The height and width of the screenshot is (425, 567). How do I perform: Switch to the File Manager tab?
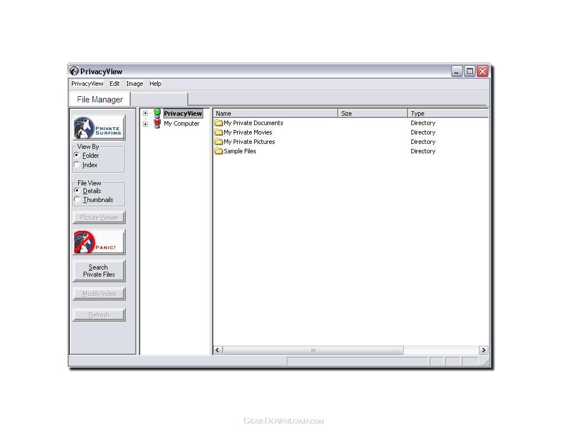click(x=100, y=100)
